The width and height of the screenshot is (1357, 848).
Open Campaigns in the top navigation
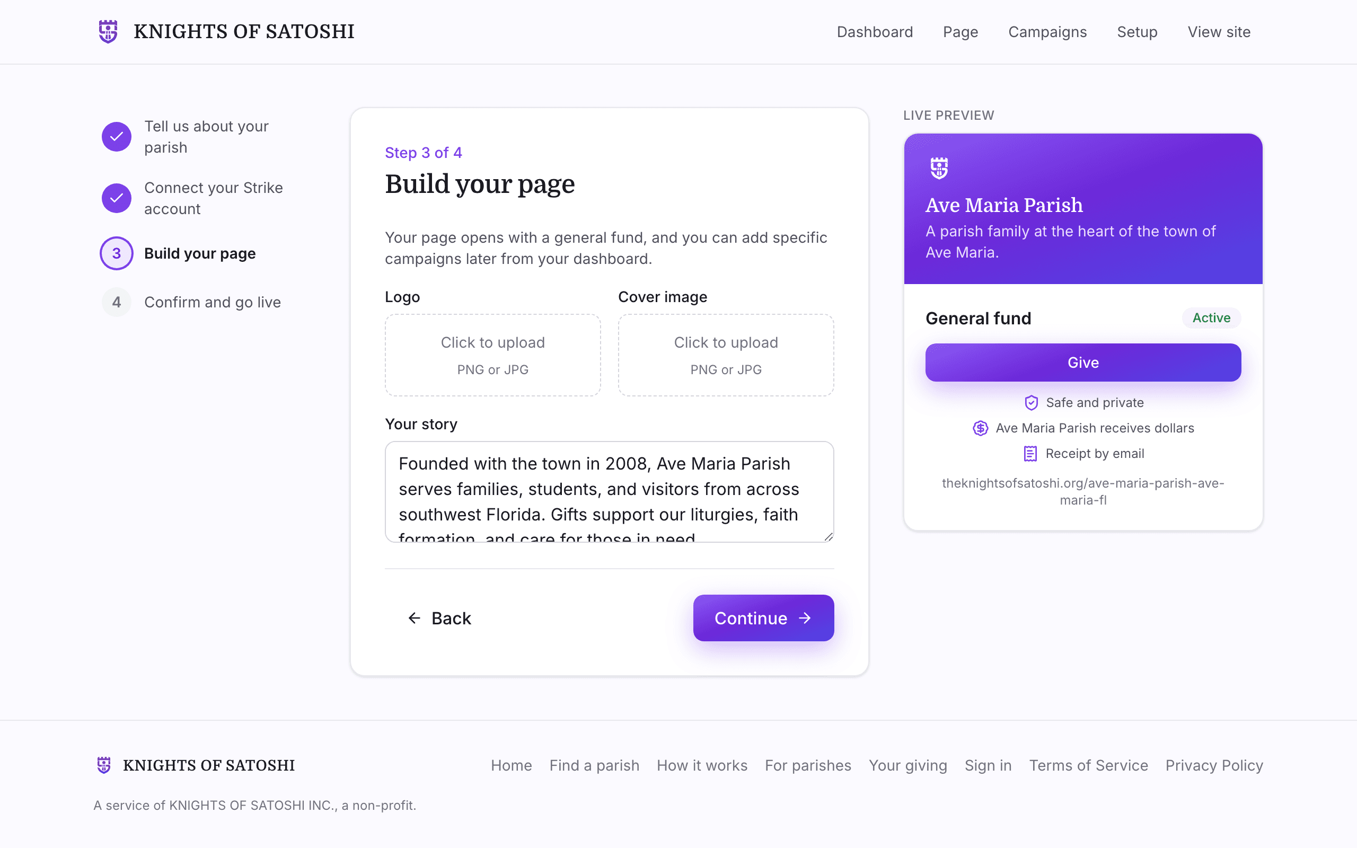[x=1047, y=32]
